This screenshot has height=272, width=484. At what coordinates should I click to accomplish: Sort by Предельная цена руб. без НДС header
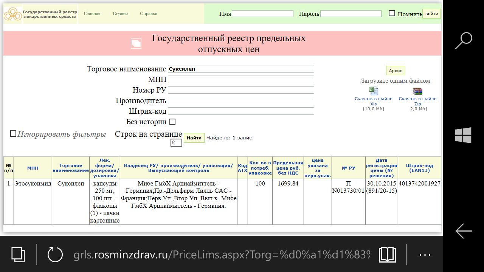[x=288, y=168]
